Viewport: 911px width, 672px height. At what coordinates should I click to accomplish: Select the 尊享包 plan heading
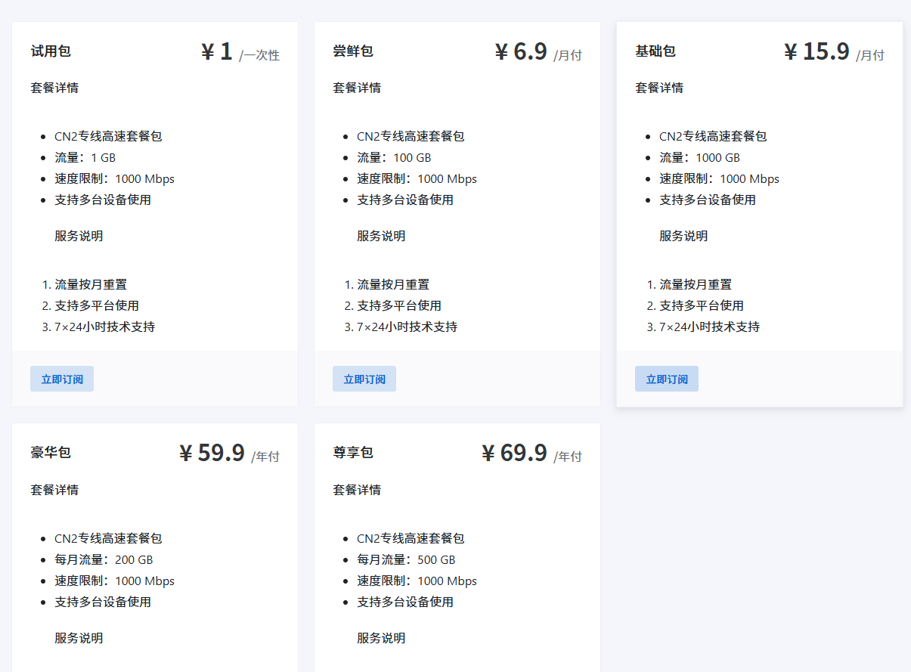point(353,453)
